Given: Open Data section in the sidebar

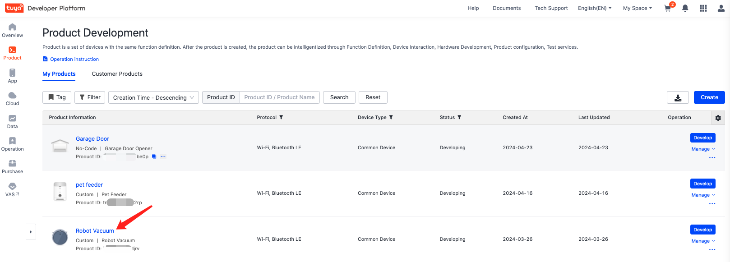Looking at the screenshot, I should pos(13,121).
